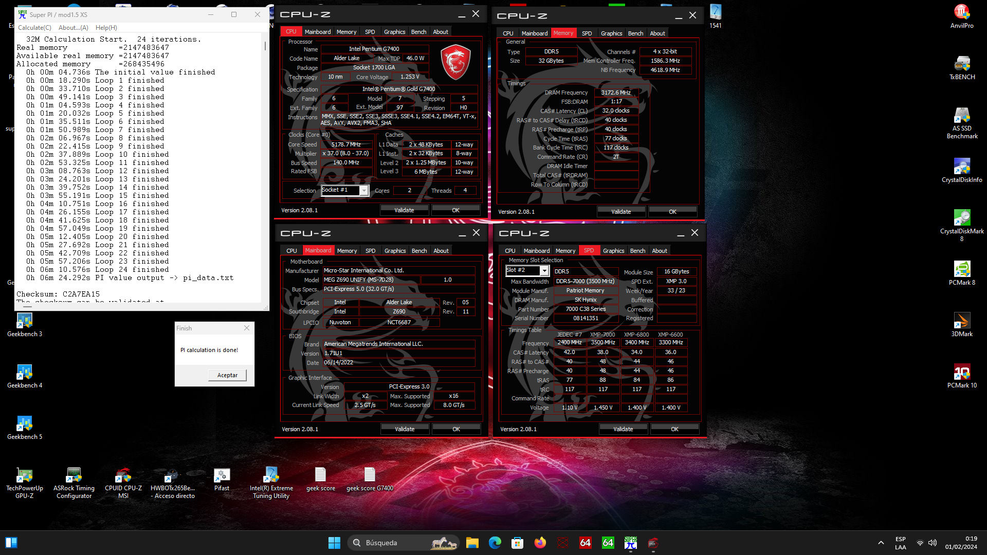Switch to About tab in SPD window

coord(660,251)
